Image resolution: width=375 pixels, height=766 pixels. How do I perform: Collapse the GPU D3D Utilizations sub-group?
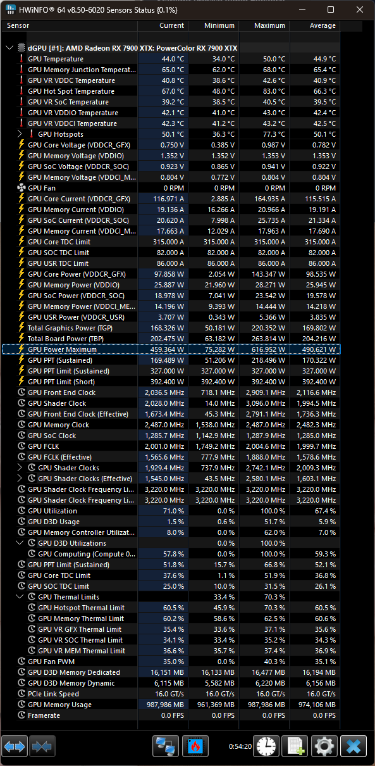[x=20, y=543]
